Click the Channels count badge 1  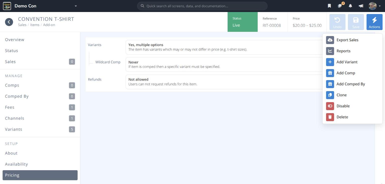click(72, 118)
